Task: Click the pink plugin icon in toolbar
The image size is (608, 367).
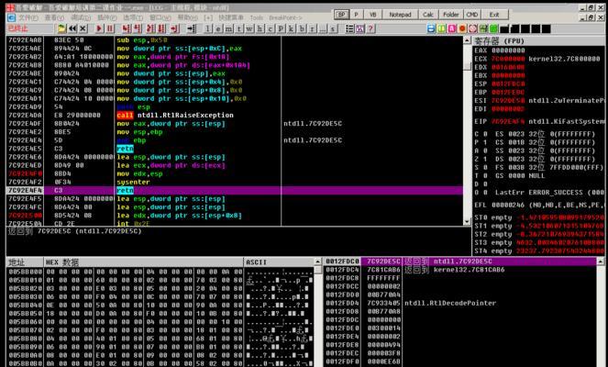Action: (452, 28)
